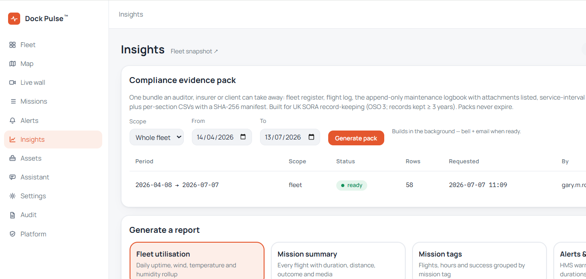Expand the Whole fleet scope dropdown

(x=156, y=137)
